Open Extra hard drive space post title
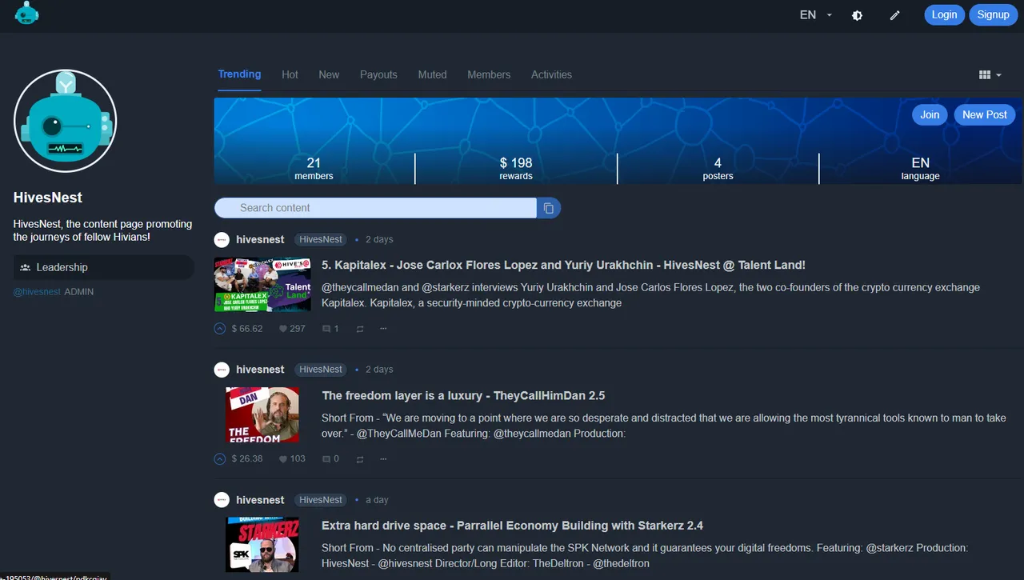Viewport: 1024px width, 580px height. click(513, 526)
